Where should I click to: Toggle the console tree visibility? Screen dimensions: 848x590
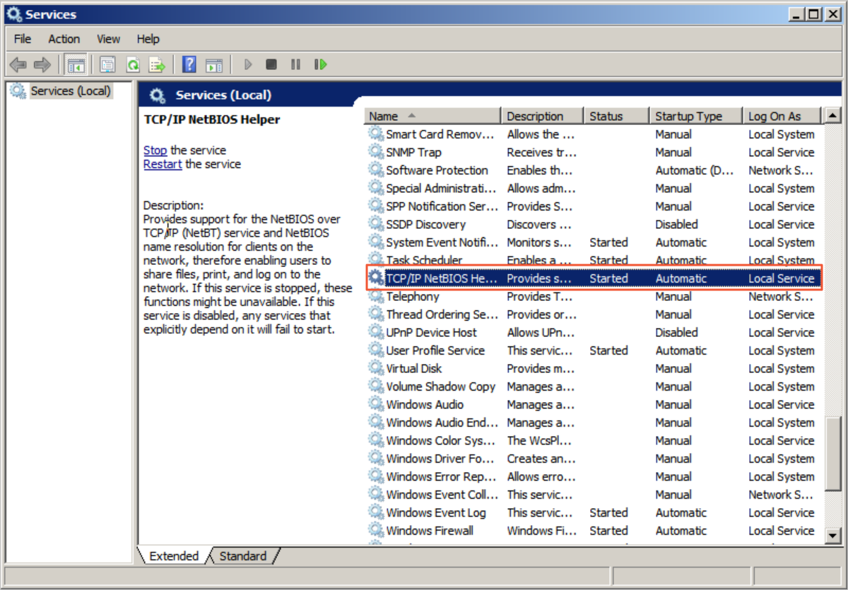coord(76,64)
